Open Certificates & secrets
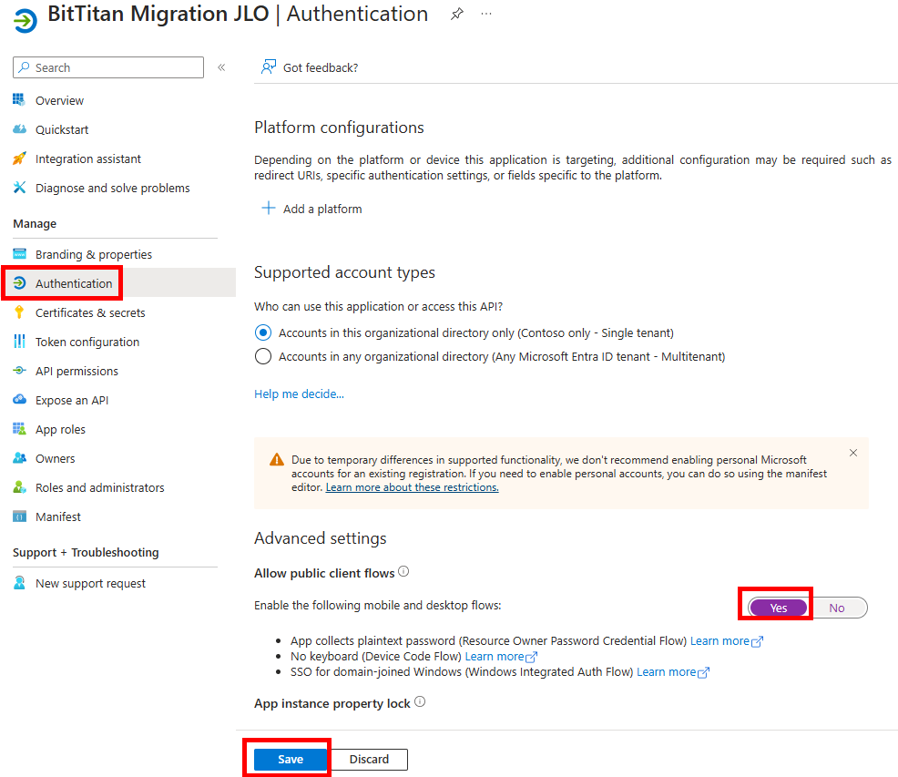The image size is (898, 777). click(x=90, y=312)
